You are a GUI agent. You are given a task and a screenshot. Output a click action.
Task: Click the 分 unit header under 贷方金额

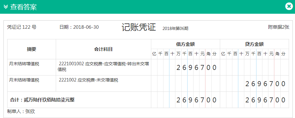pos(283,54)
